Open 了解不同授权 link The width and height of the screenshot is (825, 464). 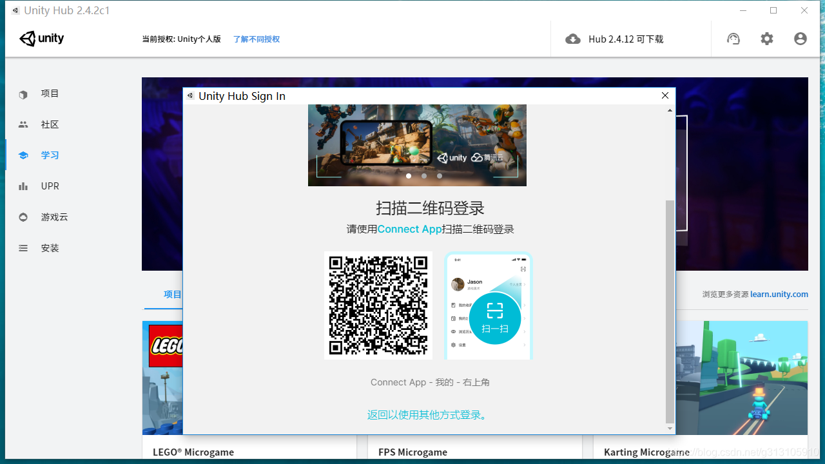pos(257,39)
